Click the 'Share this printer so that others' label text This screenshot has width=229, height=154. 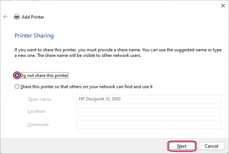(x=87, y=87)
